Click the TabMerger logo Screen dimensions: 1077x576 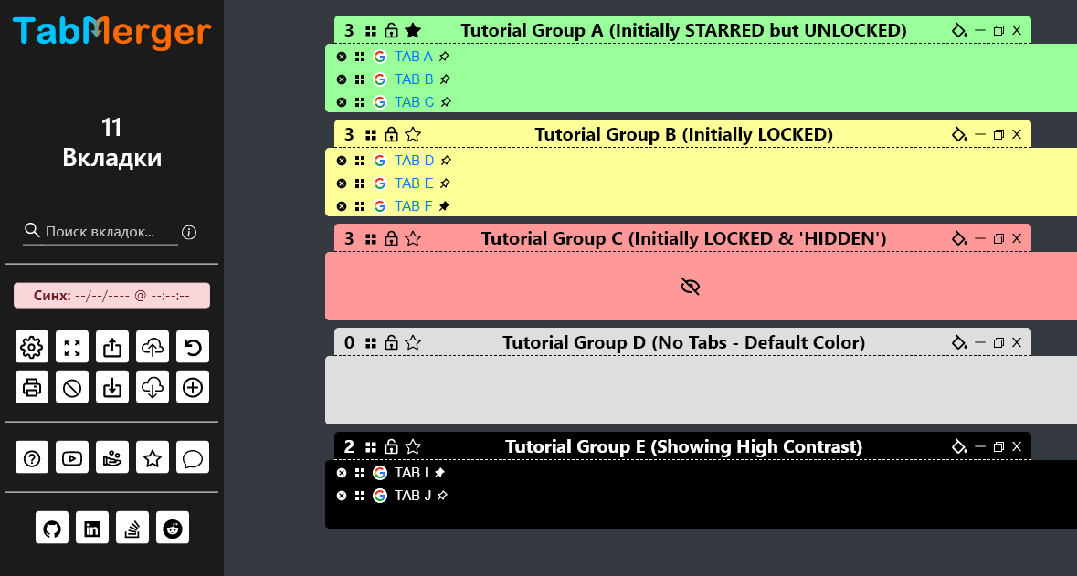click(x=112, y=32)
